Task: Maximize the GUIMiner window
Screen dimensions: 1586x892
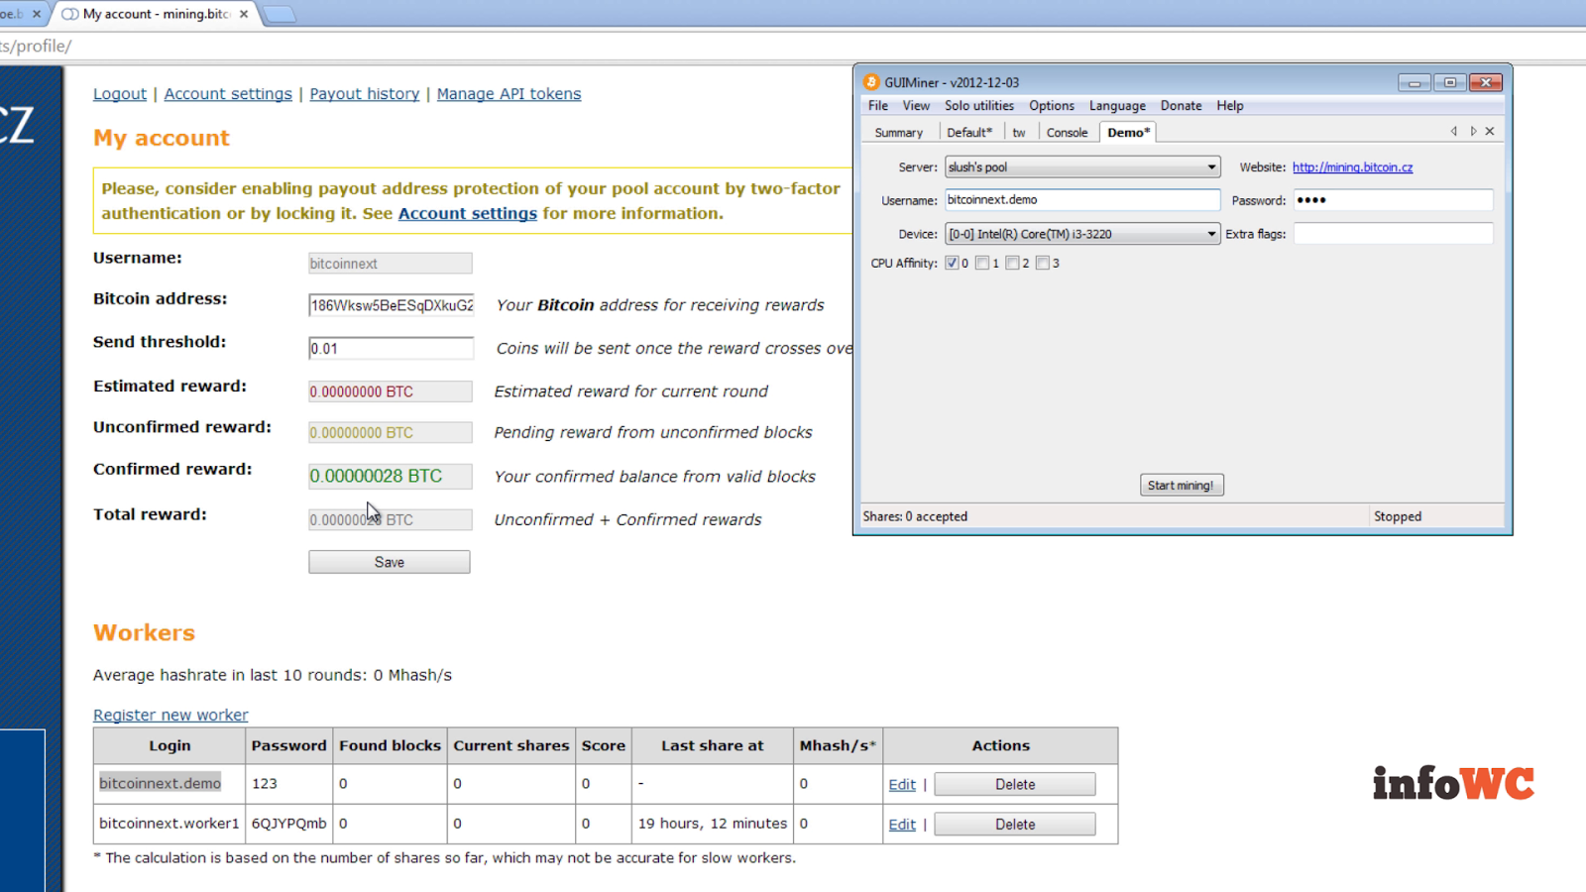Action: pos(1449,82)
